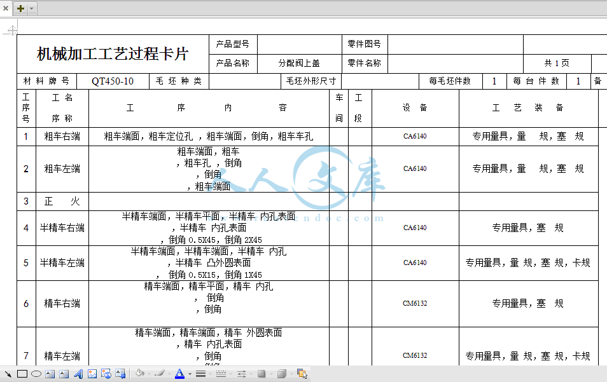607x382 pixels.
Task: Apply font color with the A icon
Action: click(x=179, y=374)
